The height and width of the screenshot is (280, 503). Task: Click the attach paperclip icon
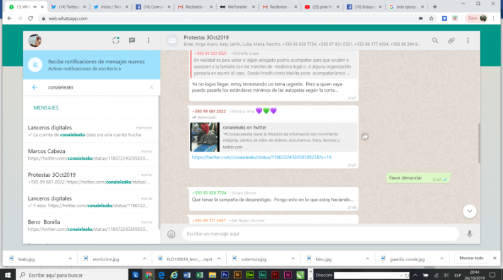point(451,40)
